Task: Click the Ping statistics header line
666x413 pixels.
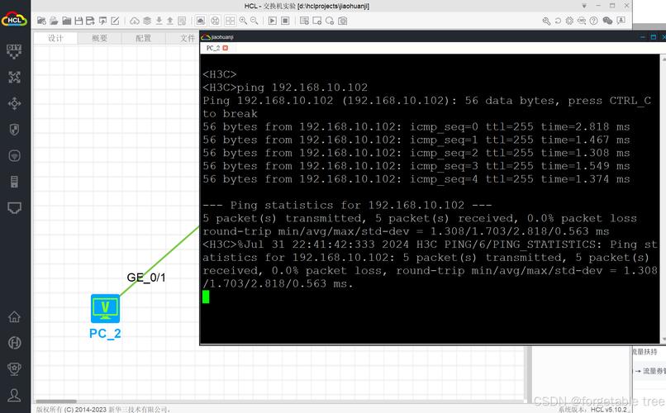Action: [347, 205]
